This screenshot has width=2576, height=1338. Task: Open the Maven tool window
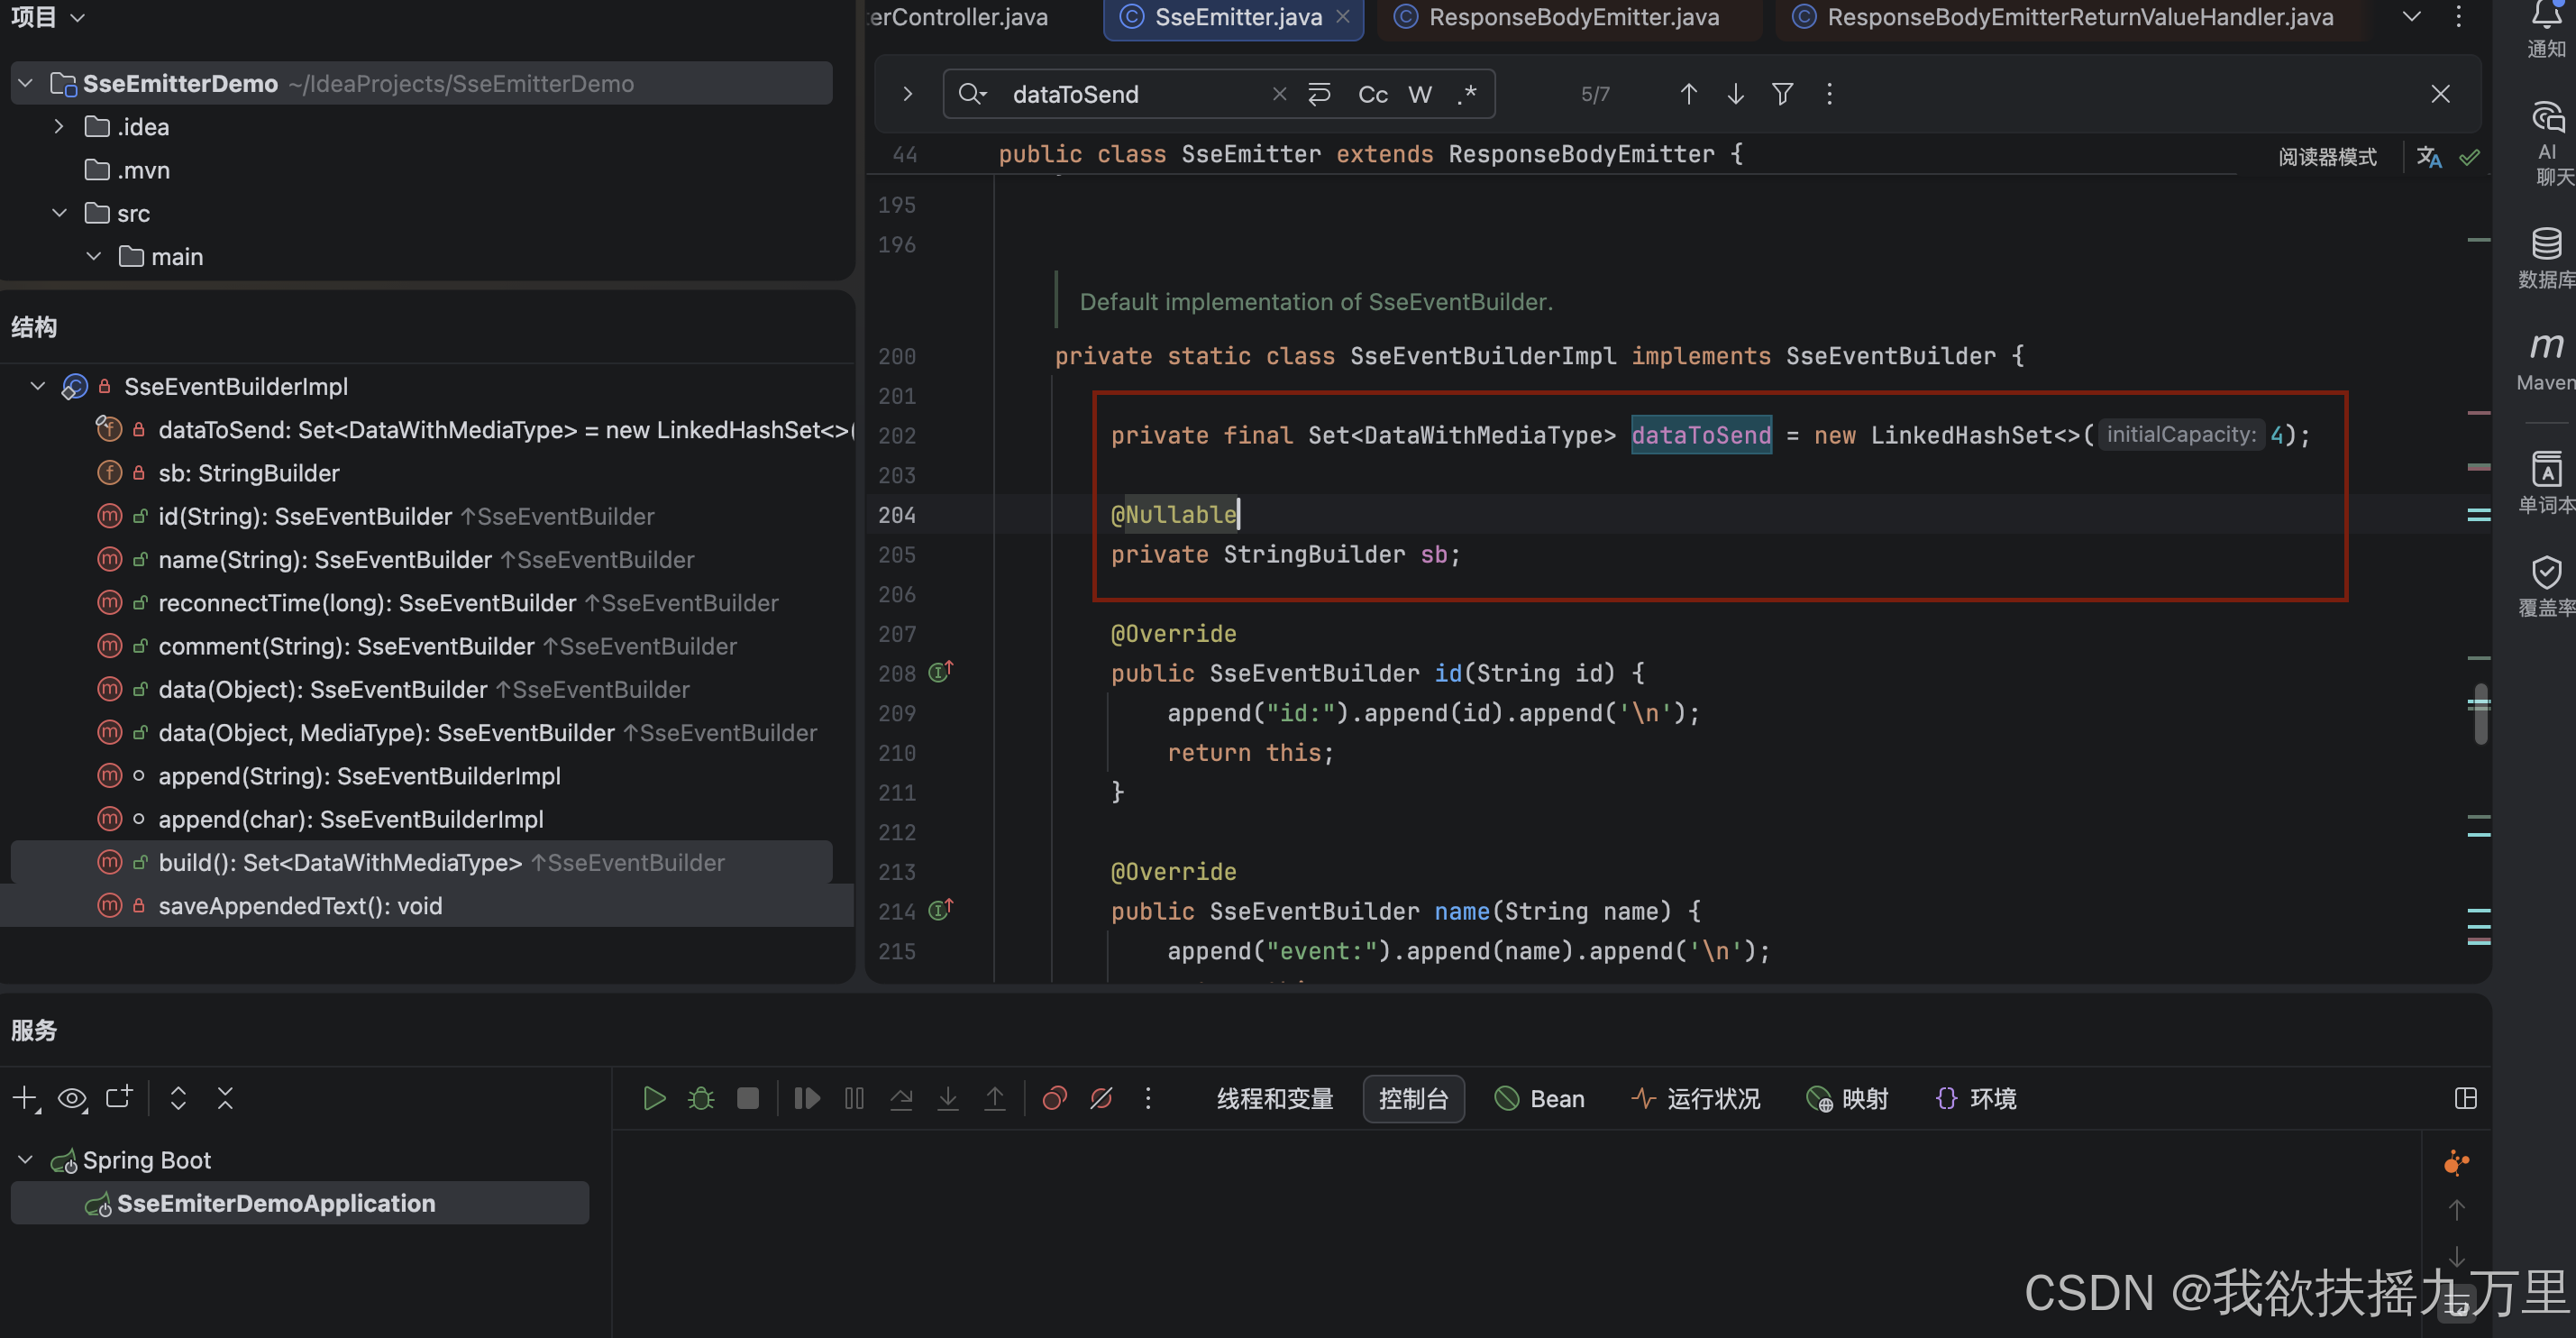(2547, 361)
